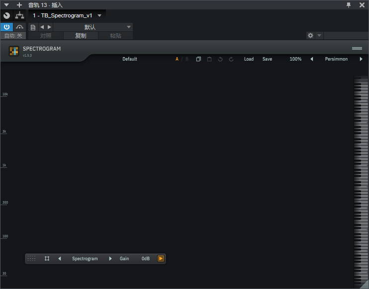Open the 1 - TB_Spectrogram_v1 plugin dropdown

click(x=99, y=15)
